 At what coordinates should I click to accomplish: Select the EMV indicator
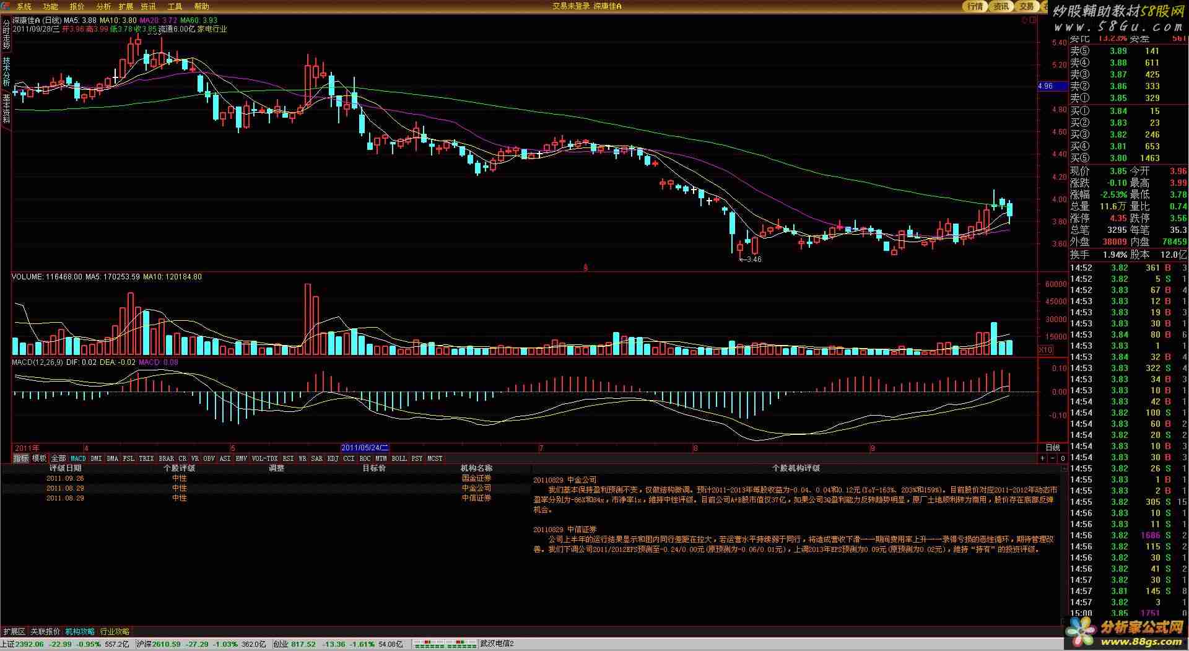pyautogui.click(x=242, y=458)
